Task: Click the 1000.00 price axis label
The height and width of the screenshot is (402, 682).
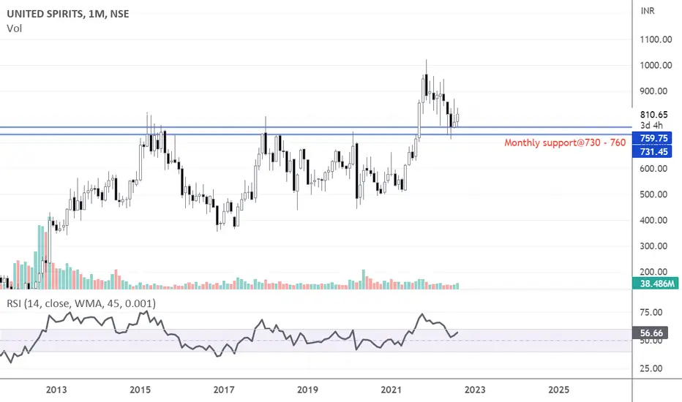Action: (656, 65)
